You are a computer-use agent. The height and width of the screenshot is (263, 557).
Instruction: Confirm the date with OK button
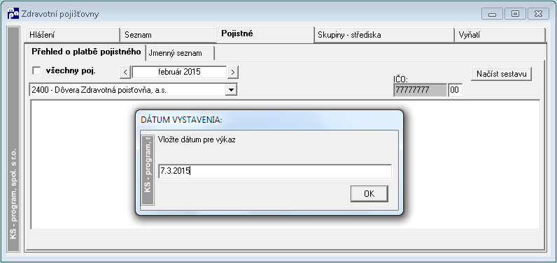click(x=369, y=194)
